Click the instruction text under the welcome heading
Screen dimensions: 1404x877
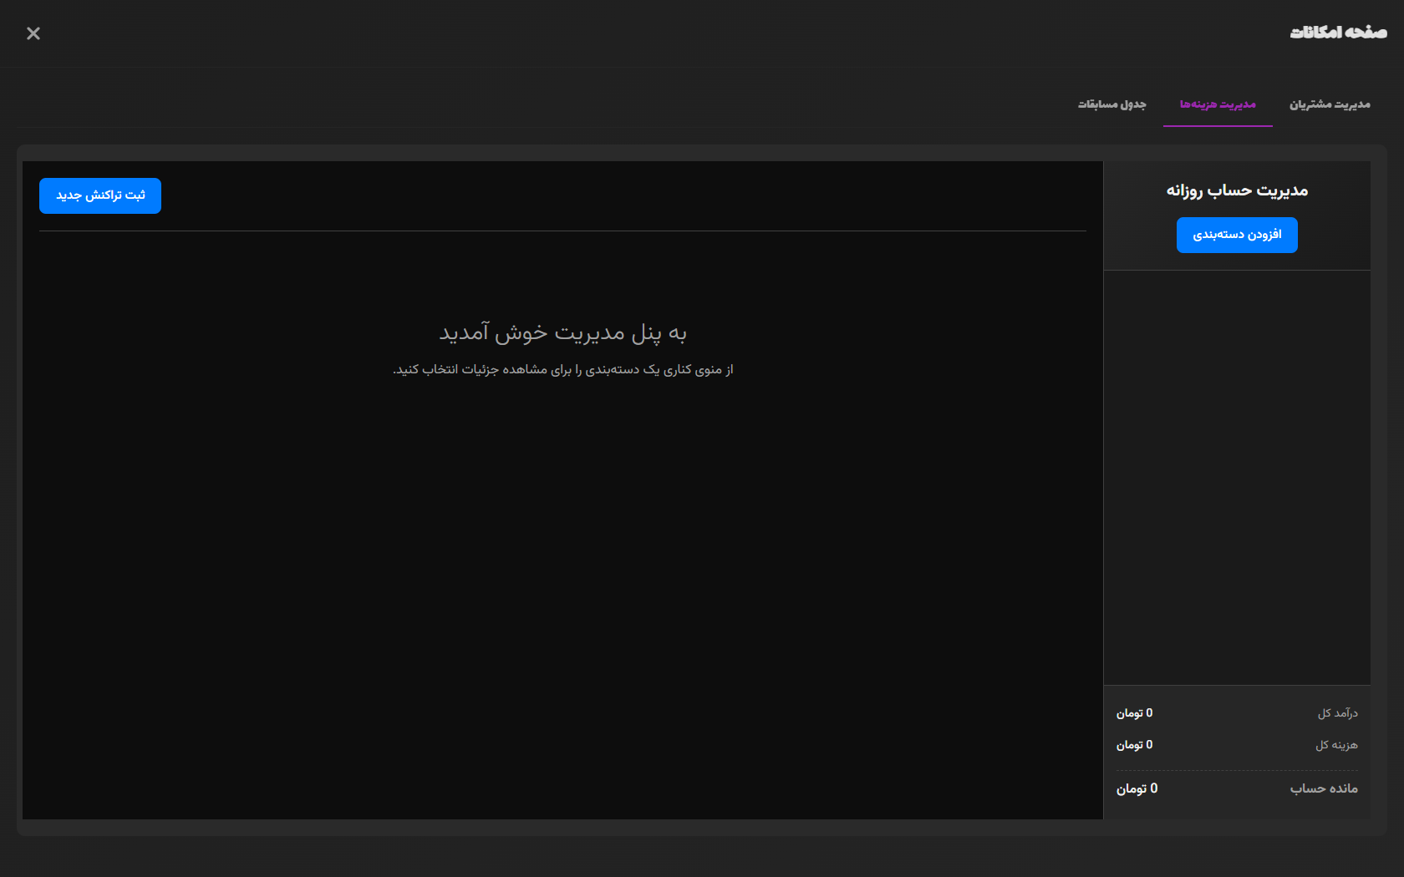pos(562,369)
